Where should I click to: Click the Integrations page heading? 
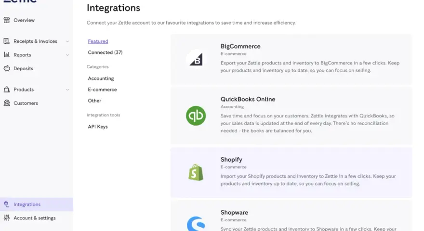(113, 8)
